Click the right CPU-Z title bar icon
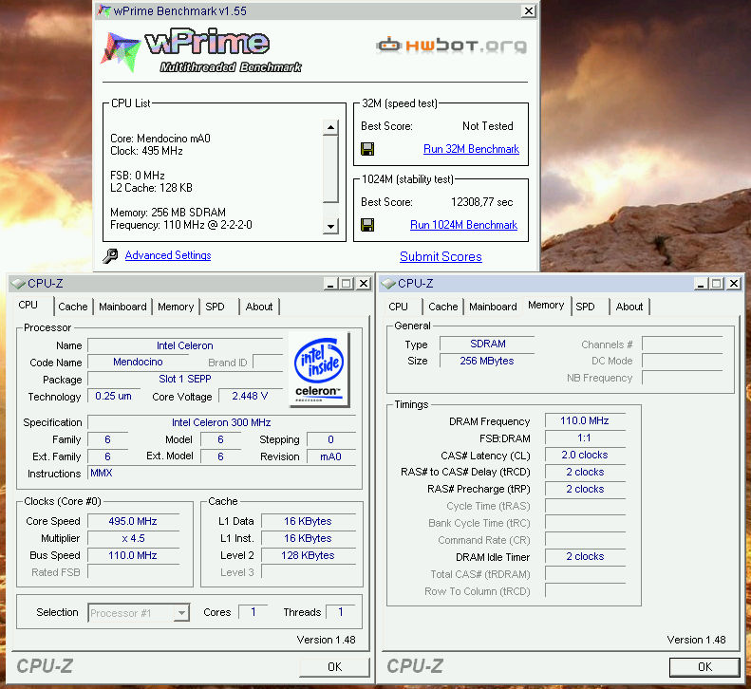Screen dimensions: 751x689 pyautogui.click(x=388, y=284)
